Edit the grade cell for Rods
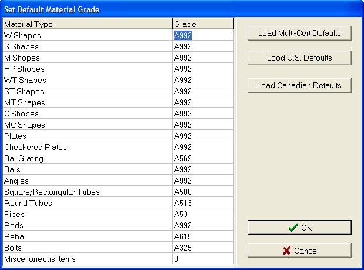The height and width of the screenshot is (270, 364). 203,225
